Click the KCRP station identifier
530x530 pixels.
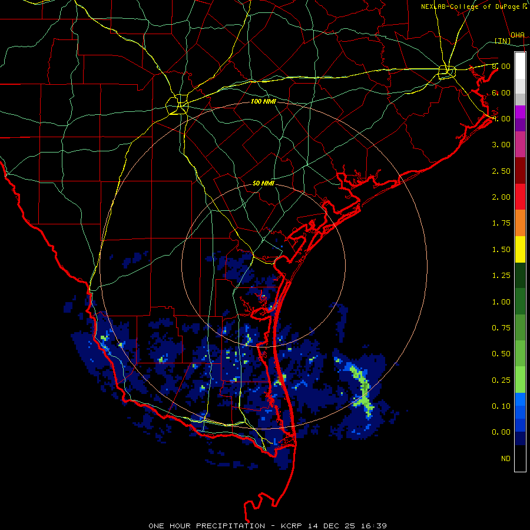(x=292, y=526)
